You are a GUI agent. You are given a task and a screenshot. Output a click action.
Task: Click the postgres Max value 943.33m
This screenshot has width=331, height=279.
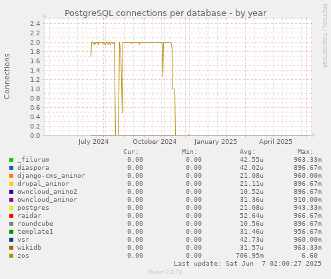pyautogui.click(x=308, y=208)
